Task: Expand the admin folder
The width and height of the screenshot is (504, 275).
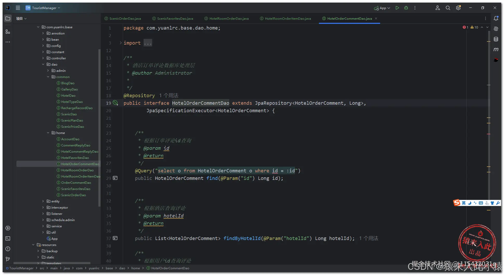Action: point(48,70)
